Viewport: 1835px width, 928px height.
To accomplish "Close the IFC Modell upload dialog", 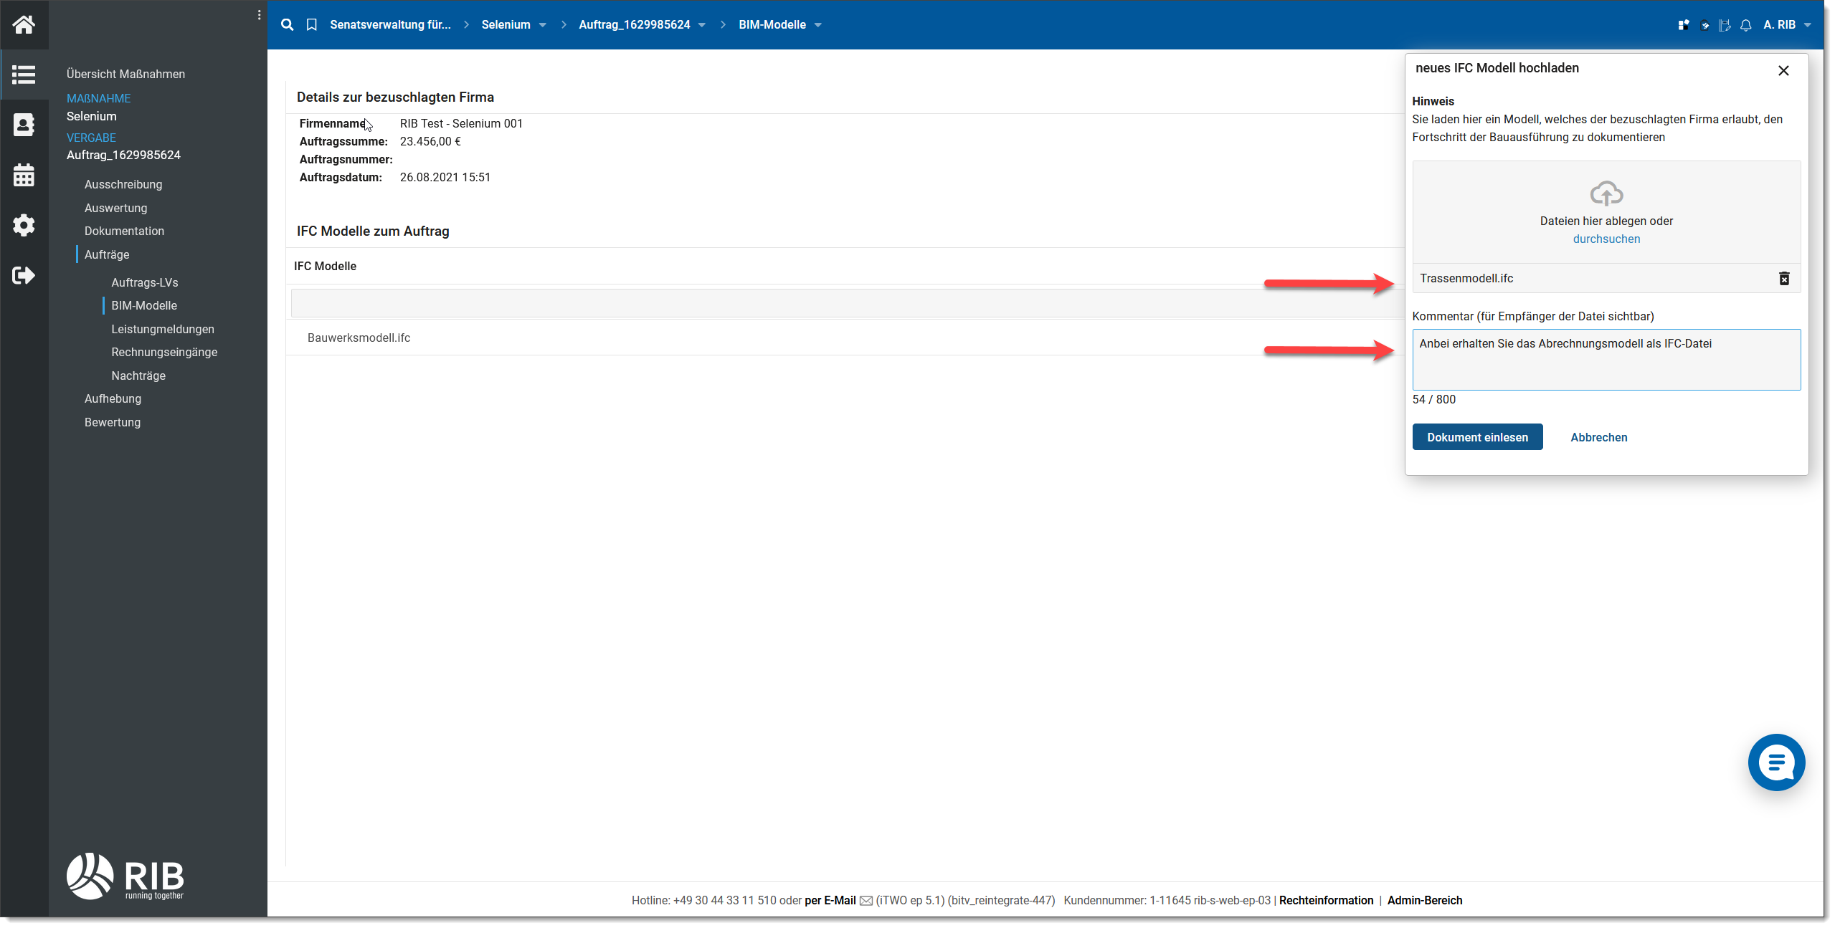I will (1783, 70).
